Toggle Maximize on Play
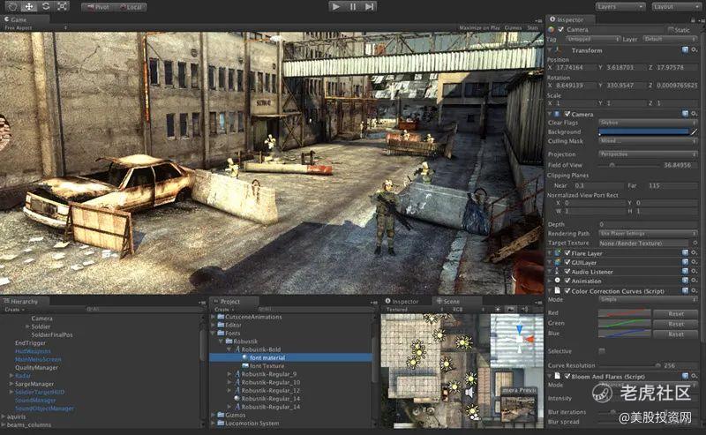 point(479,28)
